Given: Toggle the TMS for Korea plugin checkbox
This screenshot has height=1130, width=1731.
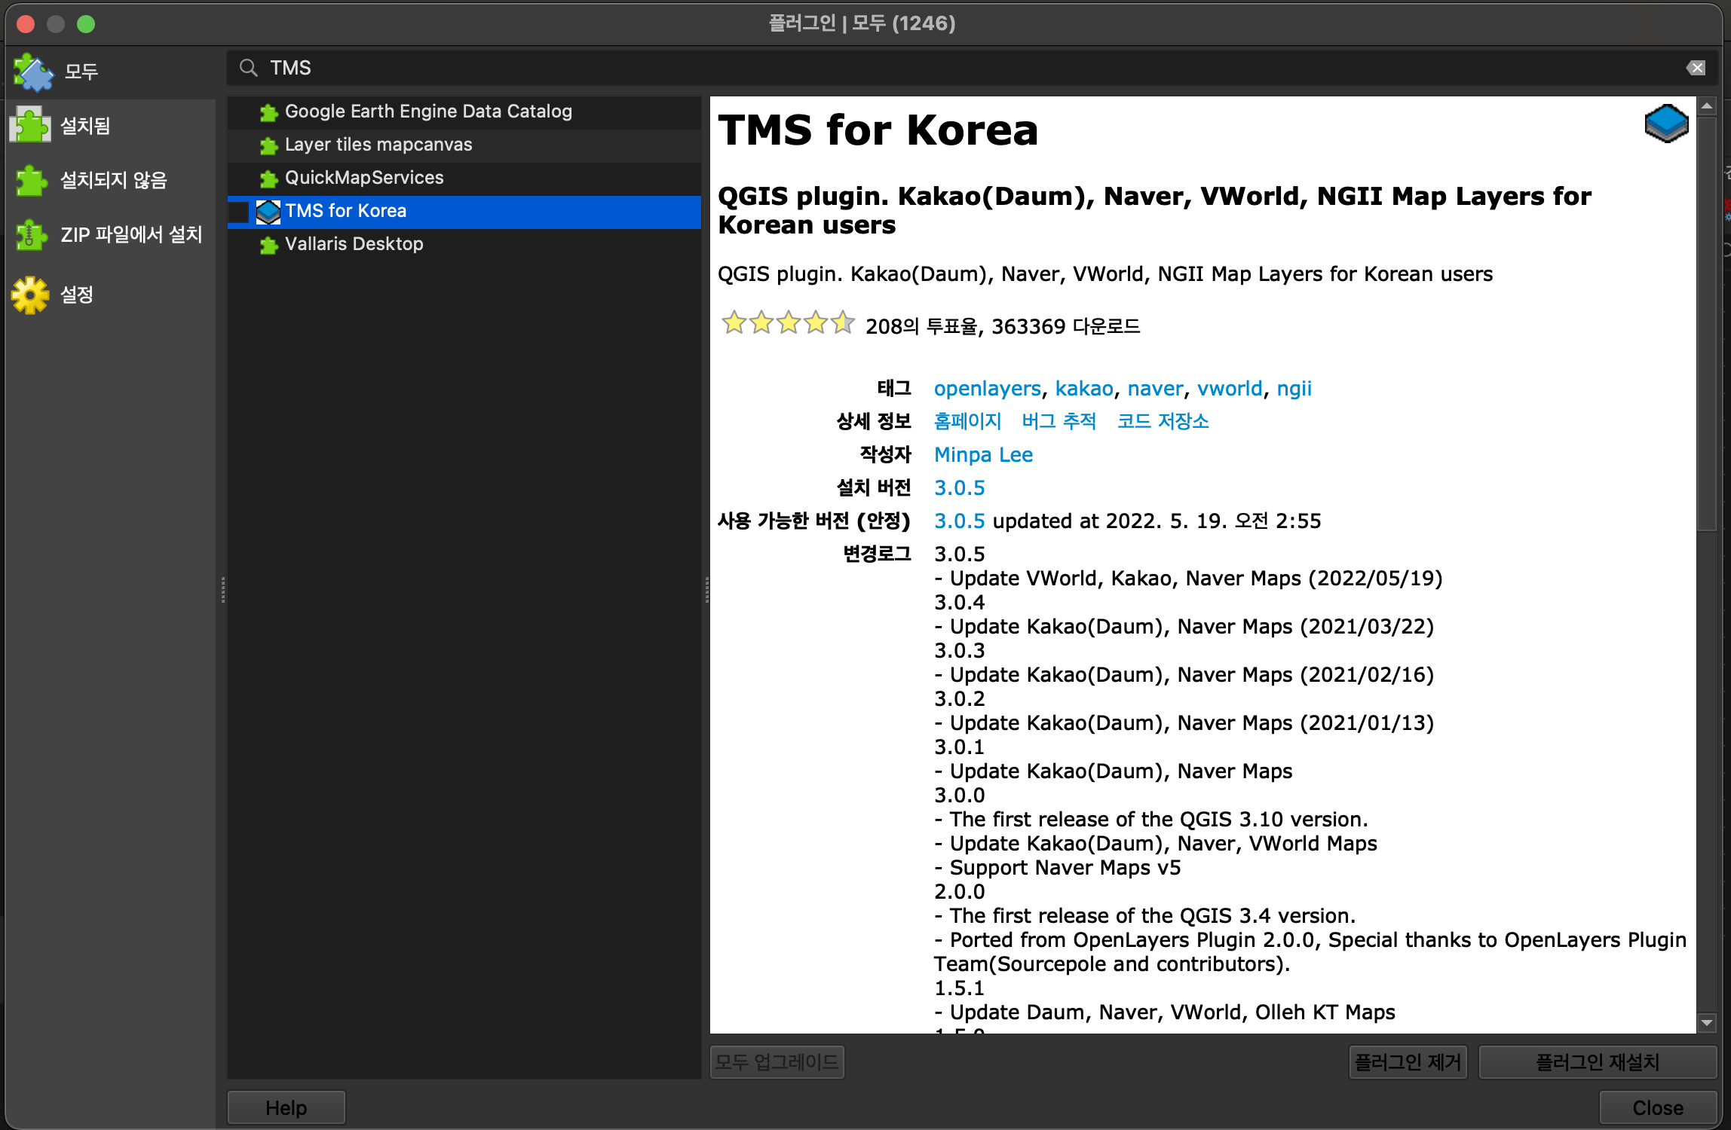Looking at the screenshot, I should pyautogui.click(x=240, y=212).
